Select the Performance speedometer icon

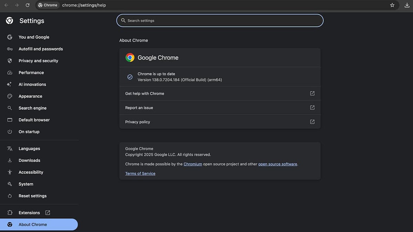(x=10, y=73)
